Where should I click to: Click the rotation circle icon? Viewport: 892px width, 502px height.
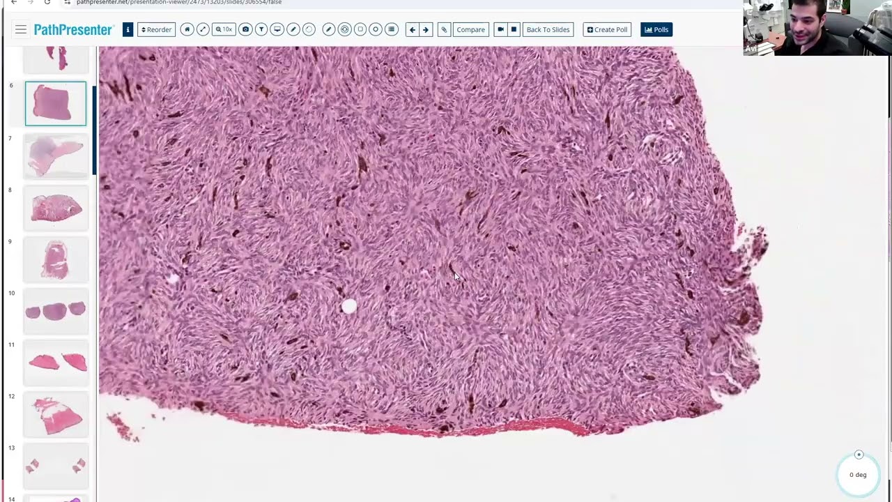tap(309, 29)
